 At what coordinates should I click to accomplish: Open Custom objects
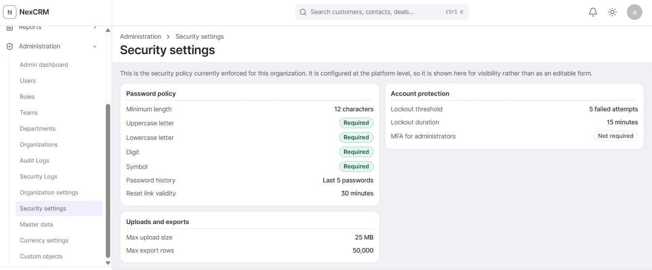(x=41, y=256)
